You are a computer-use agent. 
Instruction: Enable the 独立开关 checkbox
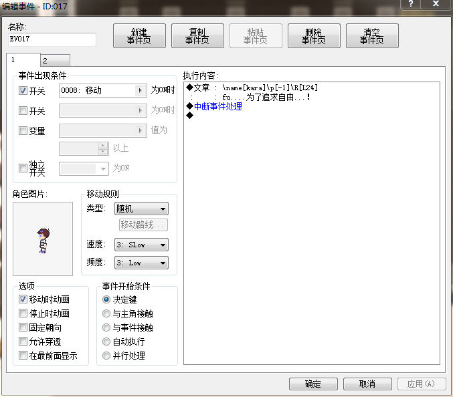click(x=23, y=168)
